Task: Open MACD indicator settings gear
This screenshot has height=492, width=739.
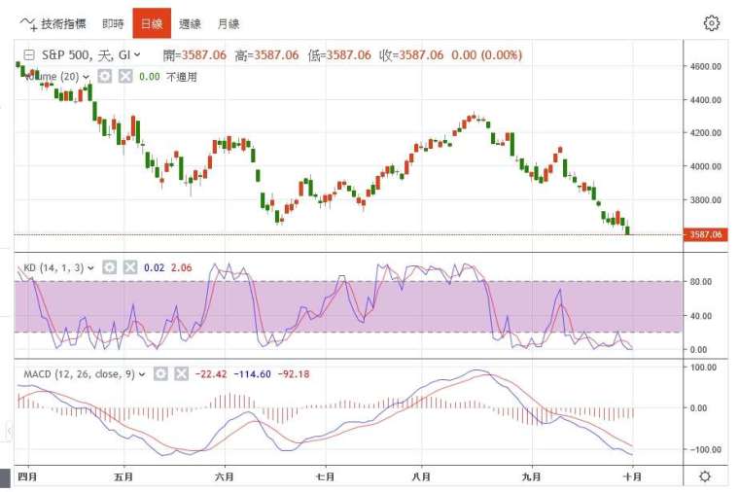Action: [x=160, y=374]
